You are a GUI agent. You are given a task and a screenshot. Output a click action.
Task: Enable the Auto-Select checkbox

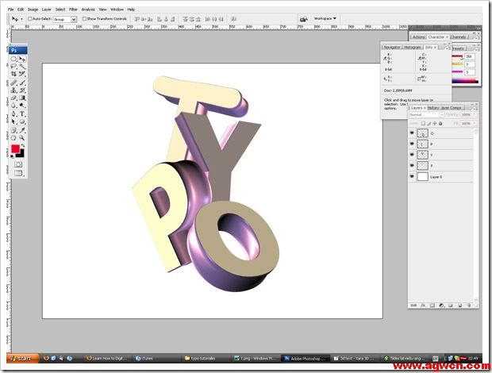(29, 18)
